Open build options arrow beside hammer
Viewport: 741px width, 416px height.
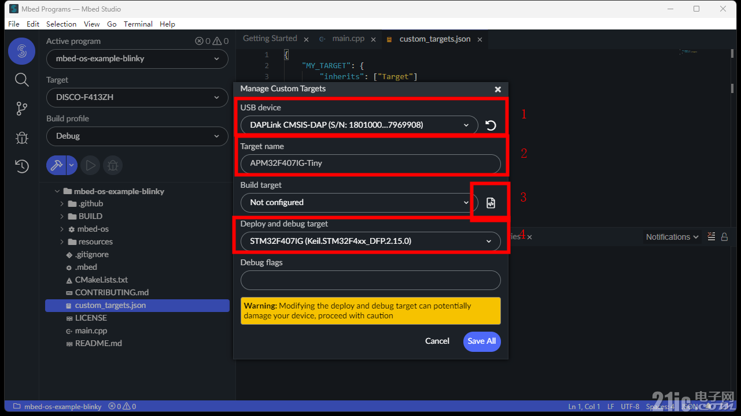(x=72, y=166)
